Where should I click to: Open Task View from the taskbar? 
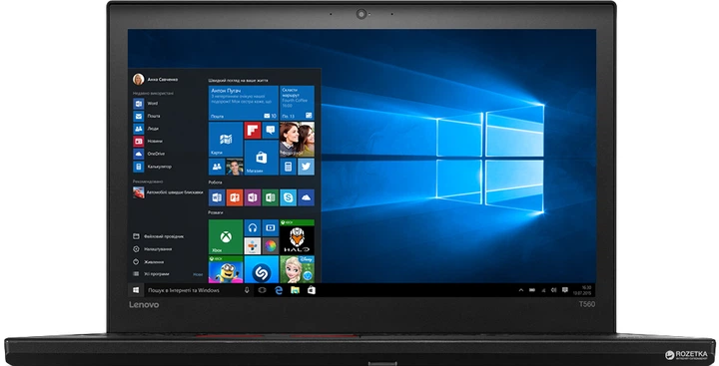tap(262, 290)
